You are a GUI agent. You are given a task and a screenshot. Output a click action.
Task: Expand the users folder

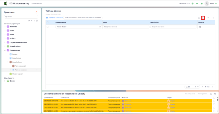[x=5, y=30]
